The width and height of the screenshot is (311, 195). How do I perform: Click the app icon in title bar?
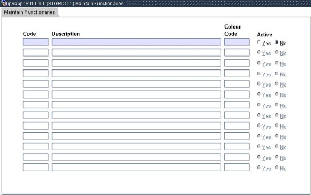[4, 4]
